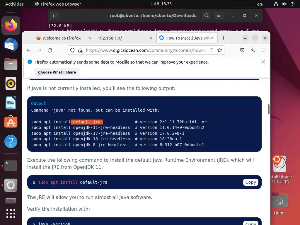This screenshot has width=300, height=225.
Task: Open the network status indicator
Action: pos(276,4)
